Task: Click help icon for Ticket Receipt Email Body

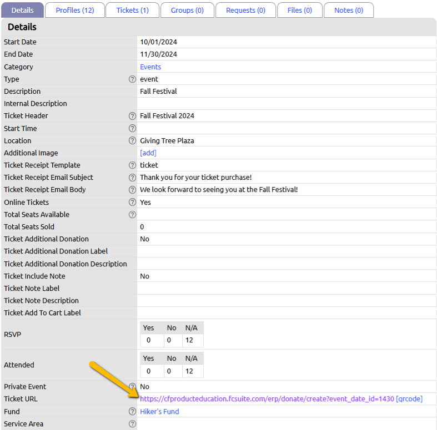Action: (132, 190)
